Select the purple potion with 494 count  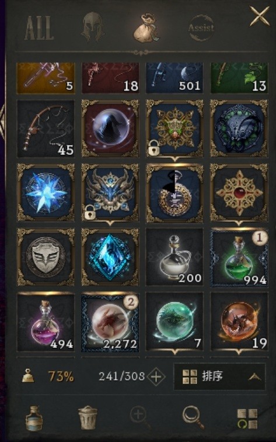point(46,322)
